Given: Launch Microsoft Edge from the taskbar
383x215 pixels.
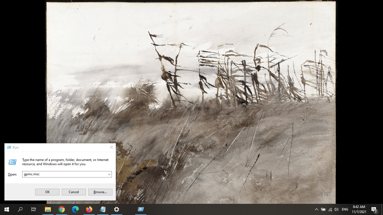Looking at the screenshot, I should coord(75,209).
